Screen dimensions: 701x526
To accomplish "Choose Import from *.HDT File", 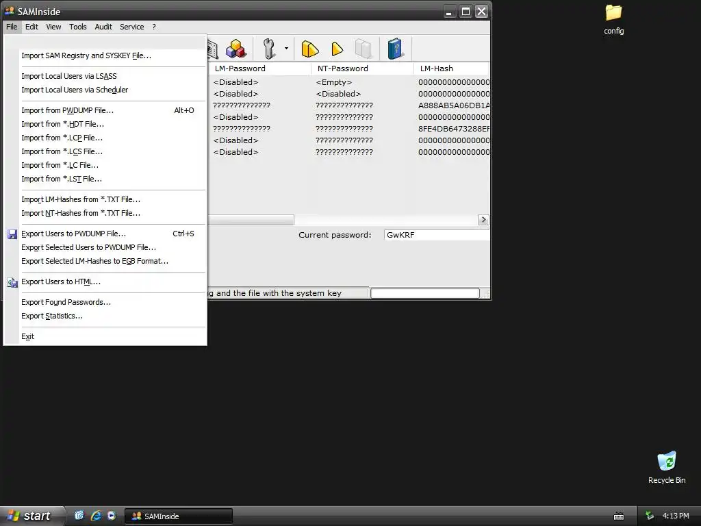I will 105,125.
